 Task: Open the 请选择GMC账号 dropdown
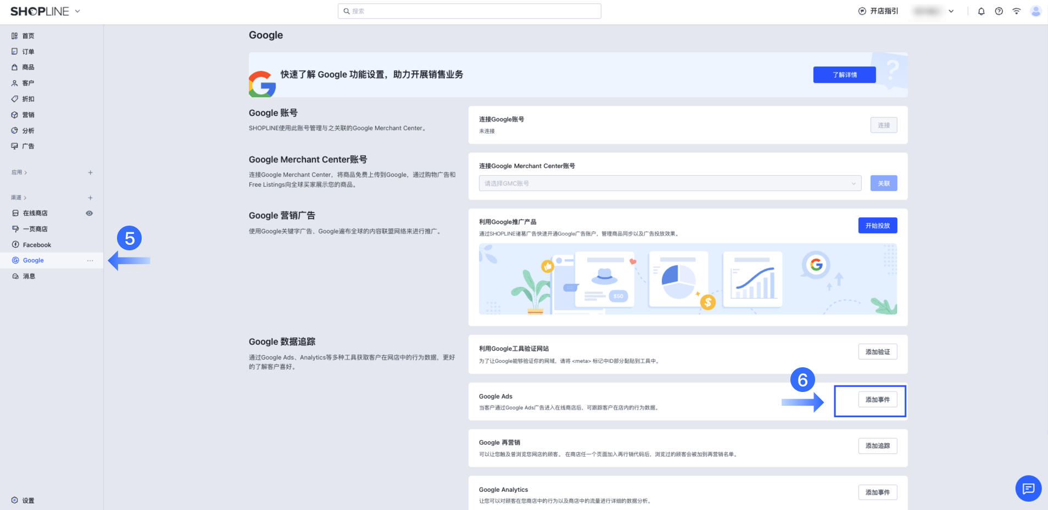(x=670, y=183)
